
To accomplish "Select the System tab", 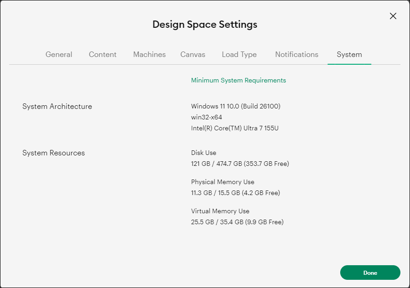I will pos(349,54).
